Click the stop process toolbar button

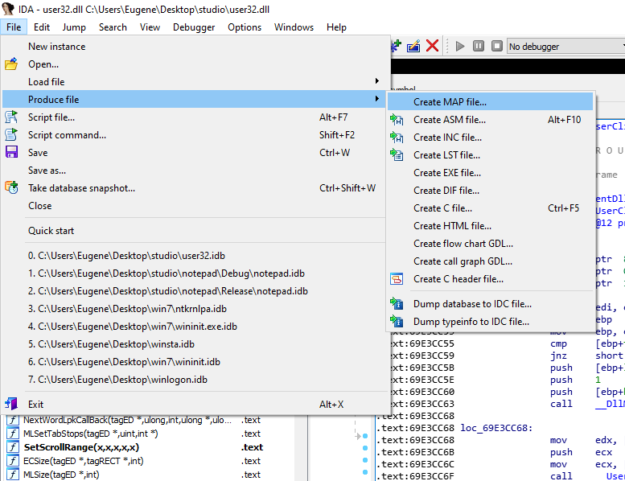point(496,46)
